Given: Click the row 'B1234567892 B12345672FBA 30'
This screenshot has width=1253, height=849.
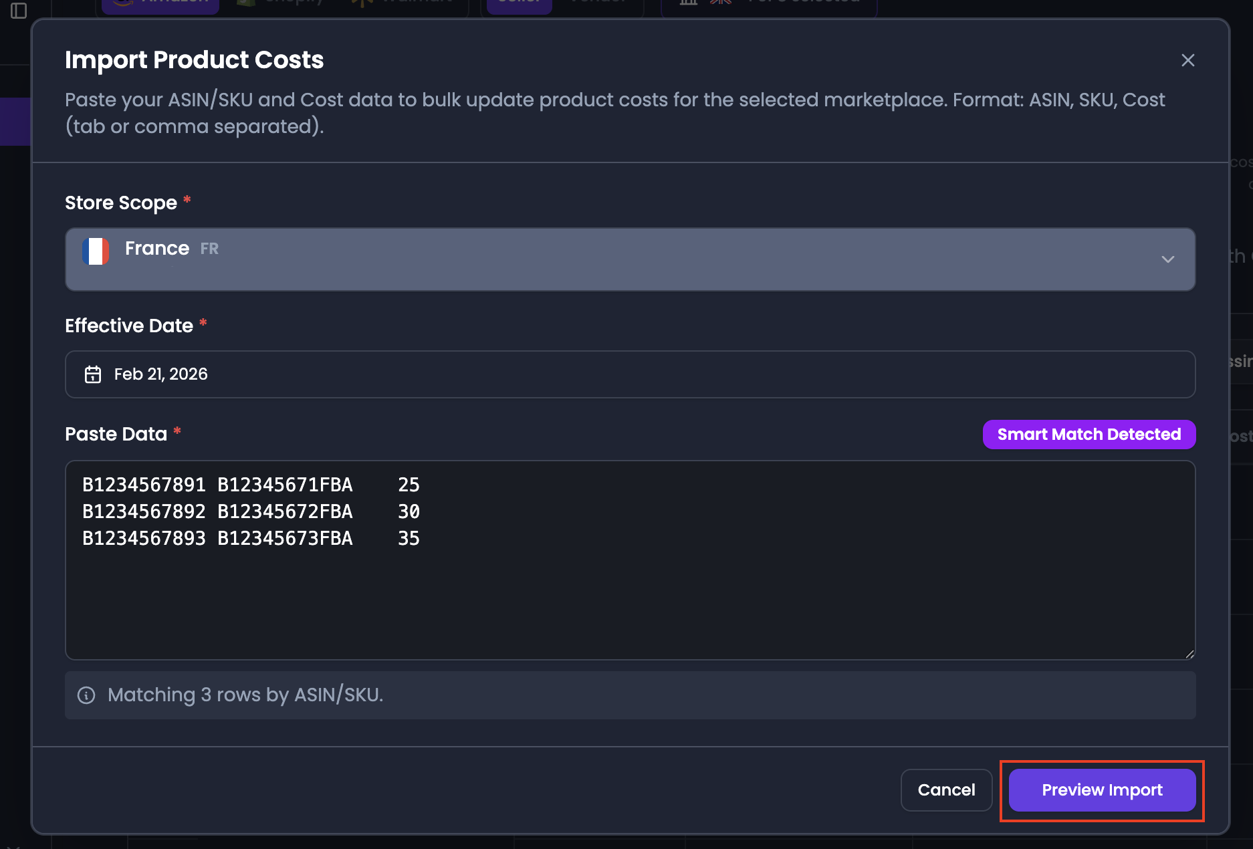Looking at the screenshot, I should (x=251, y=511).
